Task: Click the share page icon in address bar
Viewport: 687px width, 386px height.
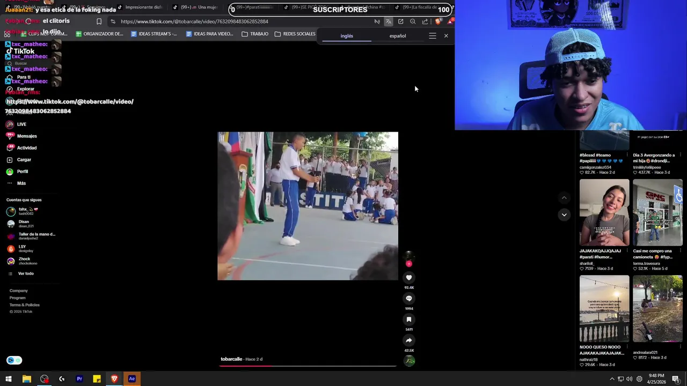Action: [425, 21]
